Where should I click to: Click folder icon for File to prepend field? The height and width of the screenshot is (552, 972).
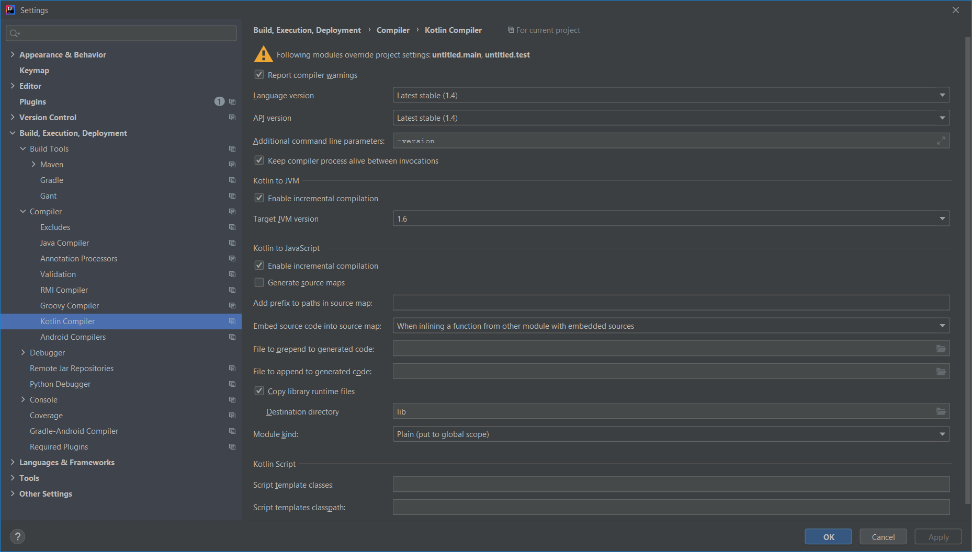click(x=941, y=348)
